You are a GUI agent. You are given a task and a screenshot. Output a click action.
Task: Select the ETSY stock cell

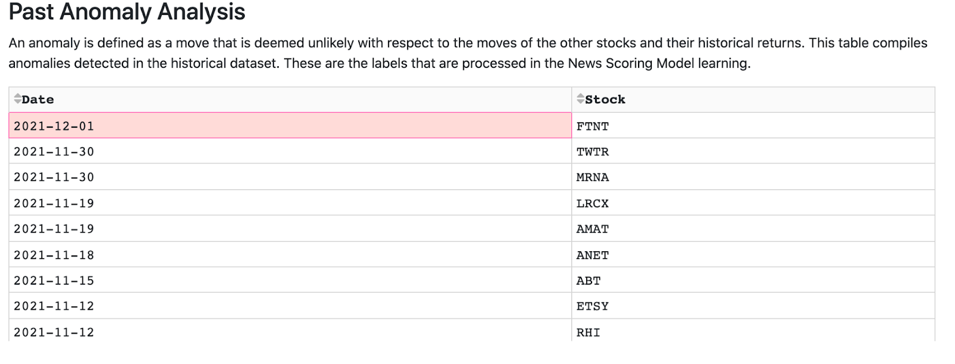coord(592,306)
